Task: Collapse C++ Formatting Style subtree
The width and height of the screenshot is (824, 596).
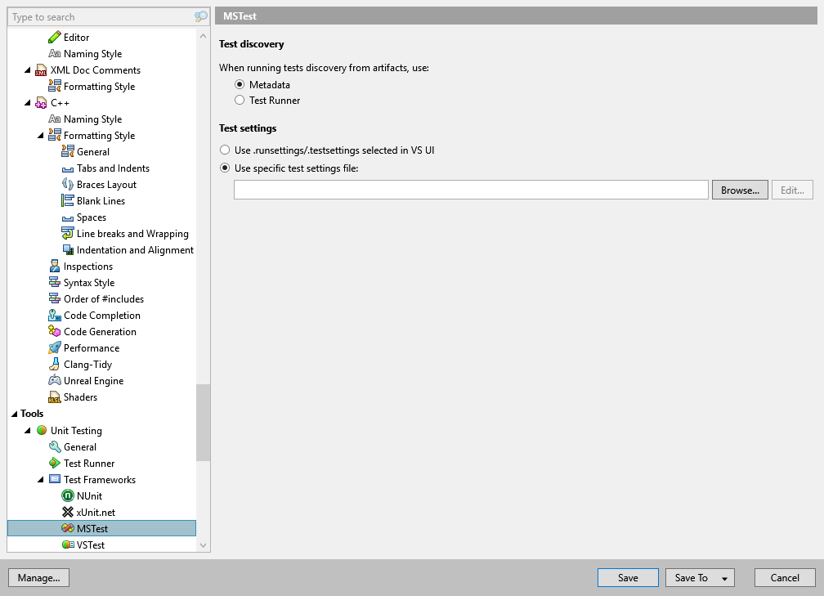Action: [x=41, y=136]
